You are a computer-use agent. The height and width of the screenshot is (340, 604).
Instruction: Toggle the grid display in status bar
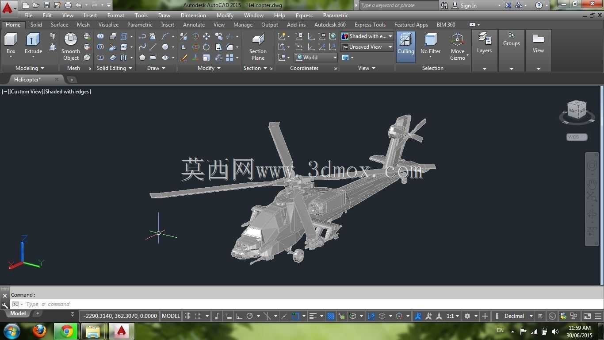tap(188, 316)
